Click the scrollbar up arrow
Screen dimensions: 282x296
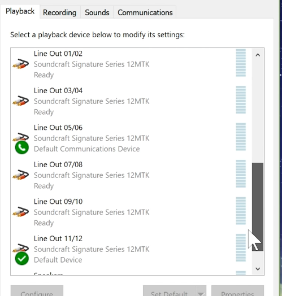click(258, 55)
